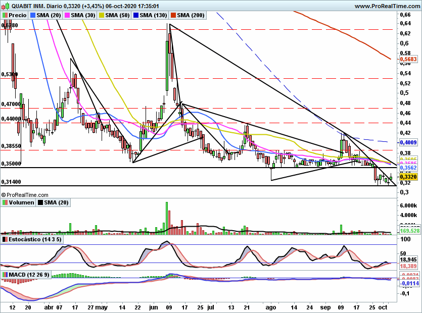Viewport: 422px width, 313px height.
Task: Click the MACD indicator color icon
Action: 5,275
